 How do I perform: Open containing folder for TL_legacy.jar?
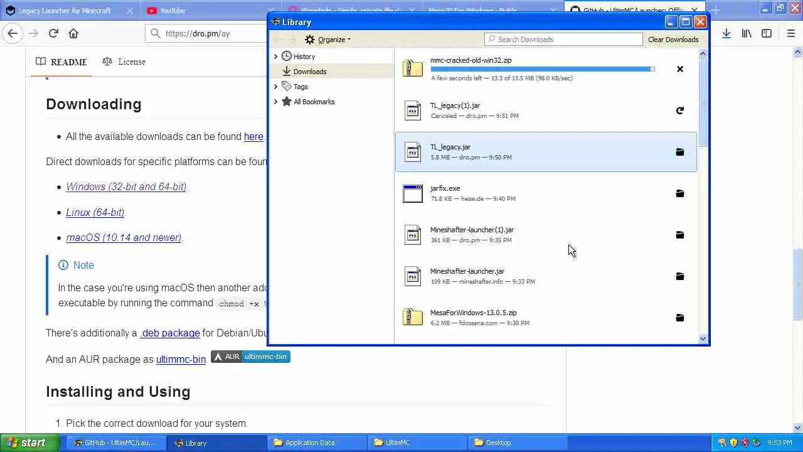pos(679,152)
